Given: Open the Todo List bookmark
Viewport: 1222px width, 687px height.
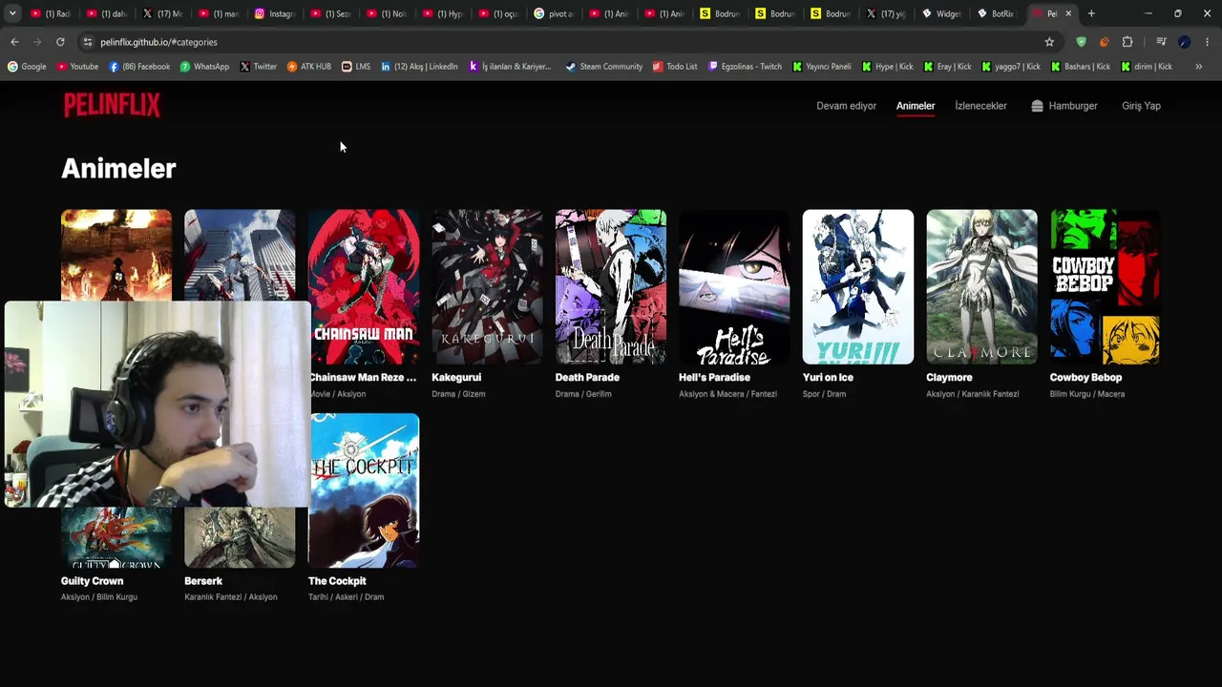Looking at the screenshot, I should [x=675, y=67].
